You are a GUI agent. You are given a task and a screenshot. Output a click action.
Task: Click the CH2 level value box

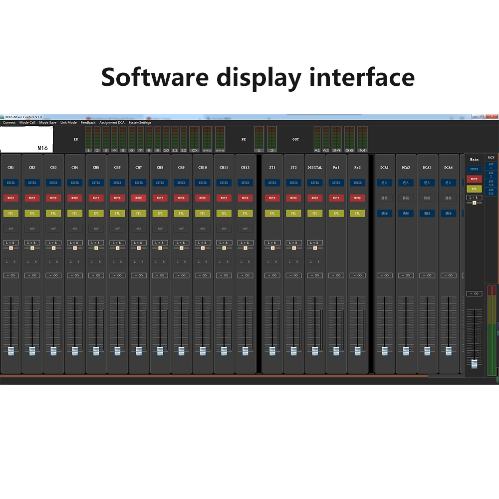click(32, 275)
